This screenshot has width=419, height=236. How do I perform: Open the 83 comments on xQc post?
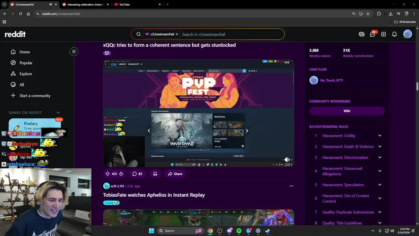(137, 174)
